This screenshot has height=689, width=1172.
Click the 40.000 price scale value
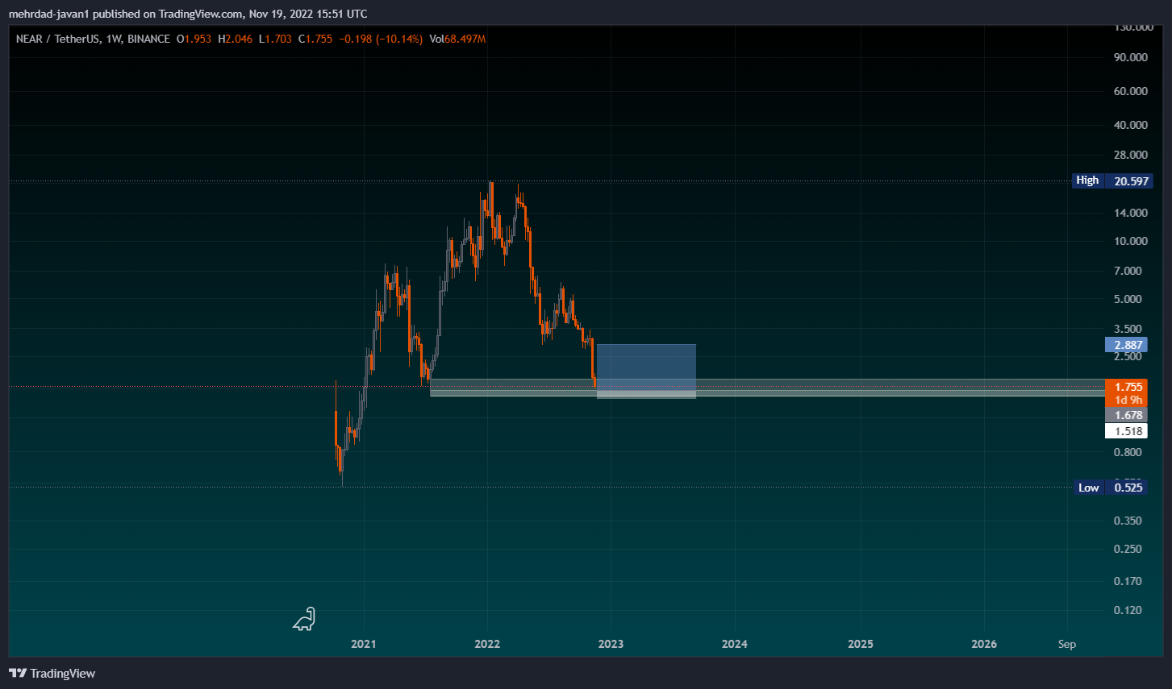pos(1131,125)
